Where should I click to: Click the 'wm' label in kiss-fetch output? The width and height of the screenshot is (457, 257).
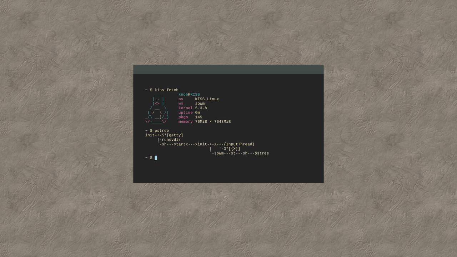click(x=181, y=104)
